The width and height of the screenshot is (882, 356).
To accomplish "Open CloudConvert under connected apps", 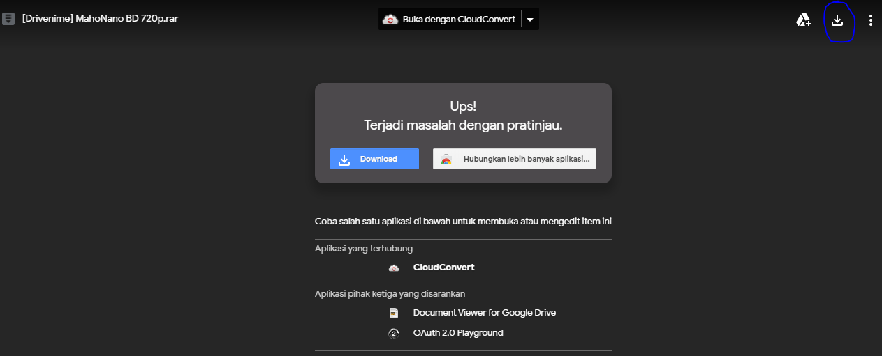I will (x=443, y=268).
